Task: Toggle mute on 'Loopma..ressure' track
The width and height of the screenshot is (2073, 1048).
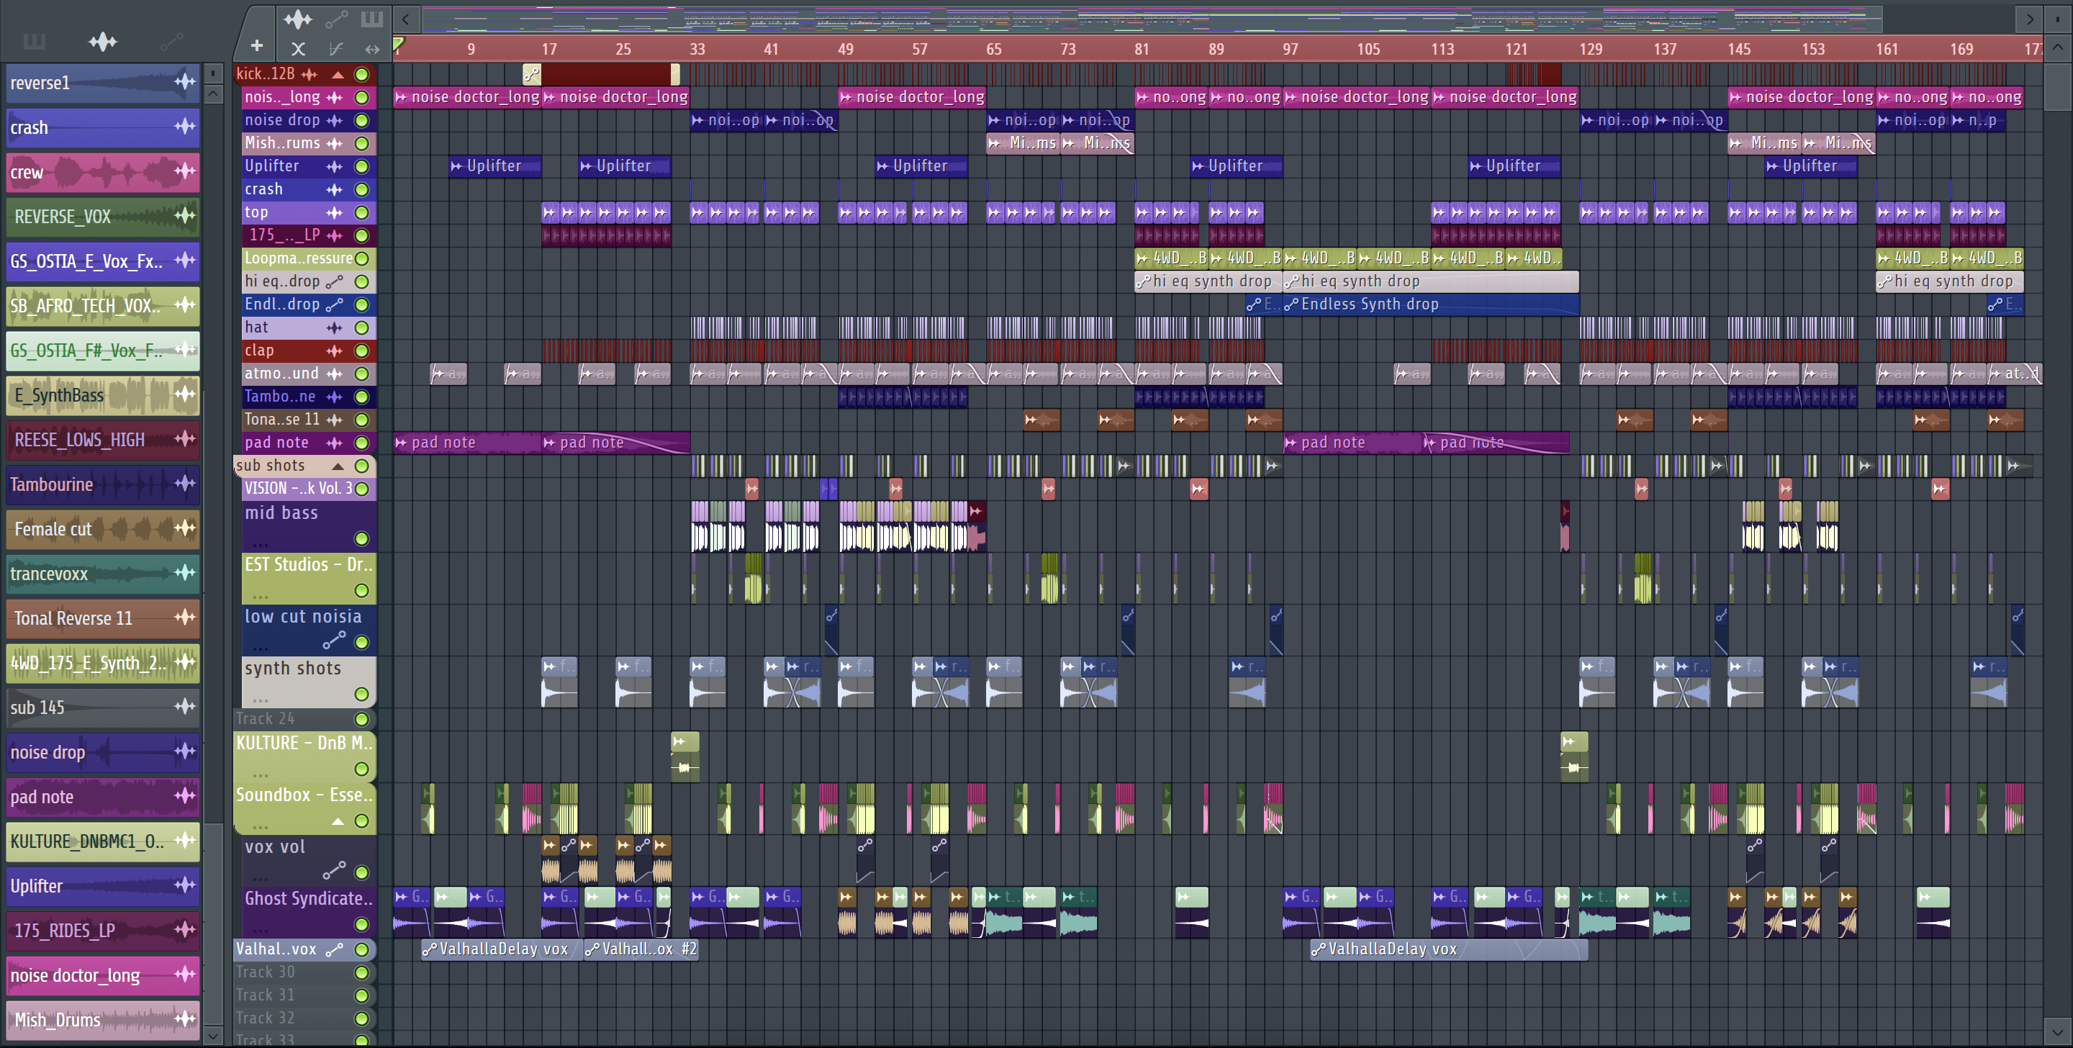Action: [x=362, y=258]
